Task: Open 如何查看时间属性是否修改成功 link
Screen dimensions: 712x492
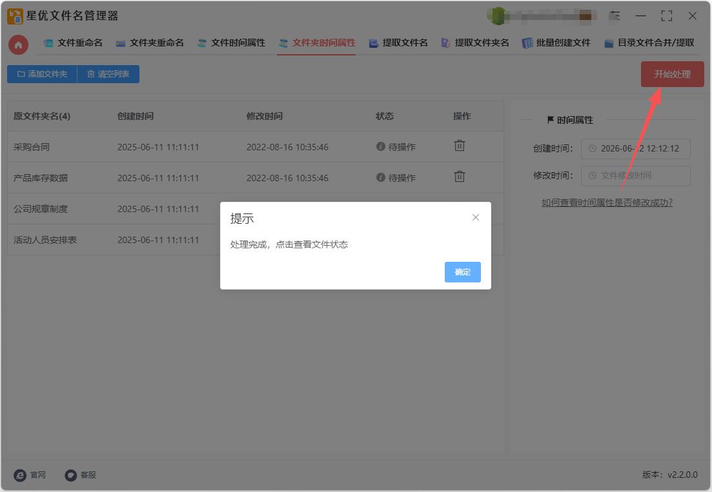Action: pos(607,202)
